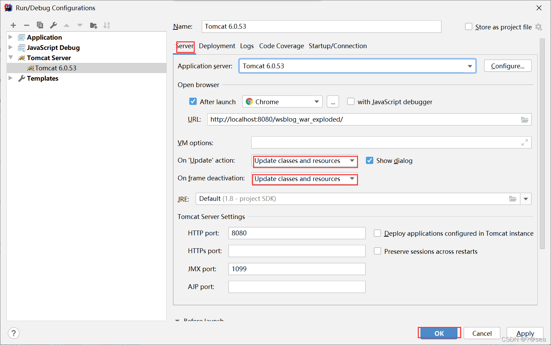Click the URL input field

[x=369, y=120]
